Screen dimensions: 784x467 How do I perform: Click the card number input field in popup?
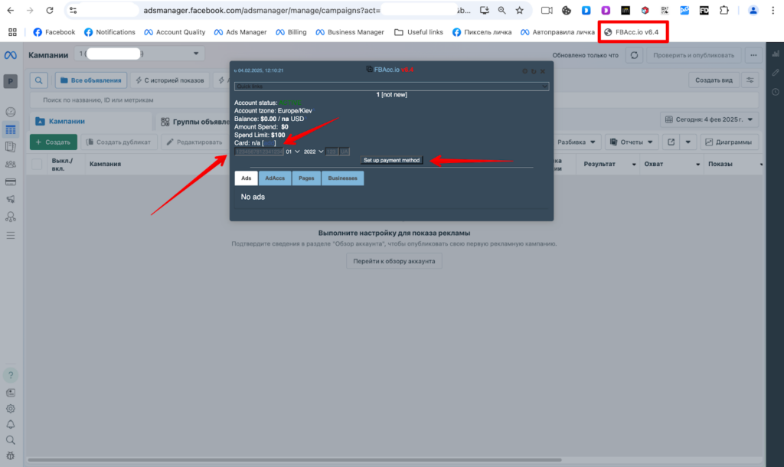[259, 152]
